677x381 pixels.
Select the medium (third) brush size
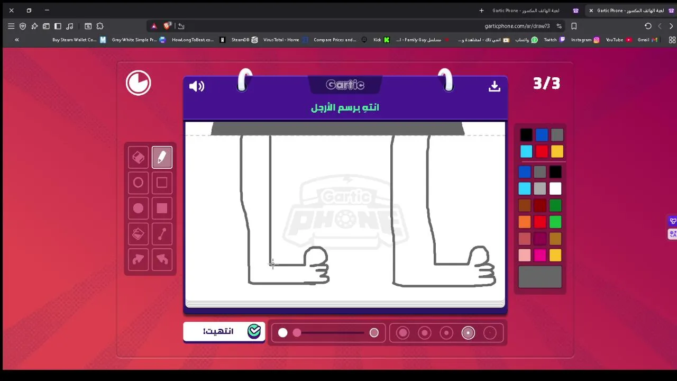coord(446,333)
